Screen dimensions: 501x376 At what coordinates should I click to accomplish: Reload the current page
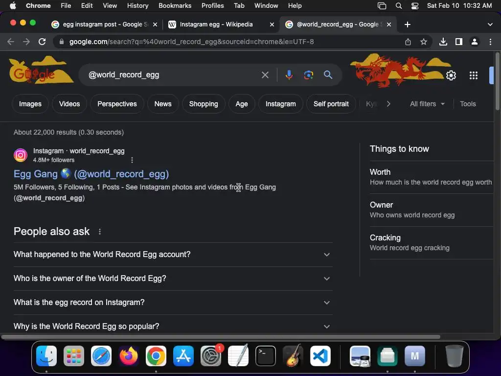pos(42,42)
